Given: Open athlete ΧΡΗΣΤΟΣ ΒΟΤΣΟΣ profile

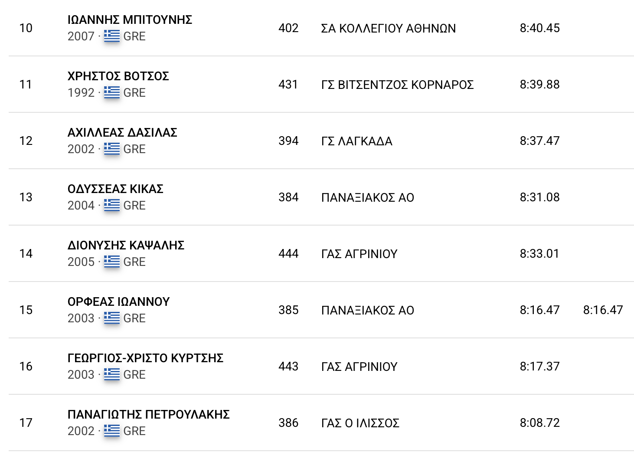Looking at the screenshot, I should 118,76.
